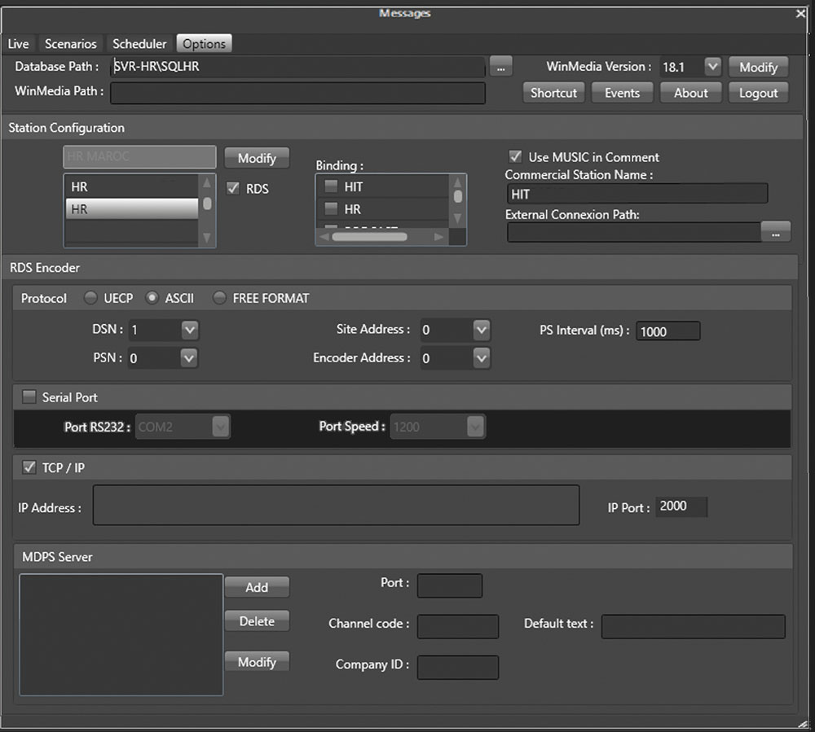Toggle the RDS checkbox

(231, 188)
